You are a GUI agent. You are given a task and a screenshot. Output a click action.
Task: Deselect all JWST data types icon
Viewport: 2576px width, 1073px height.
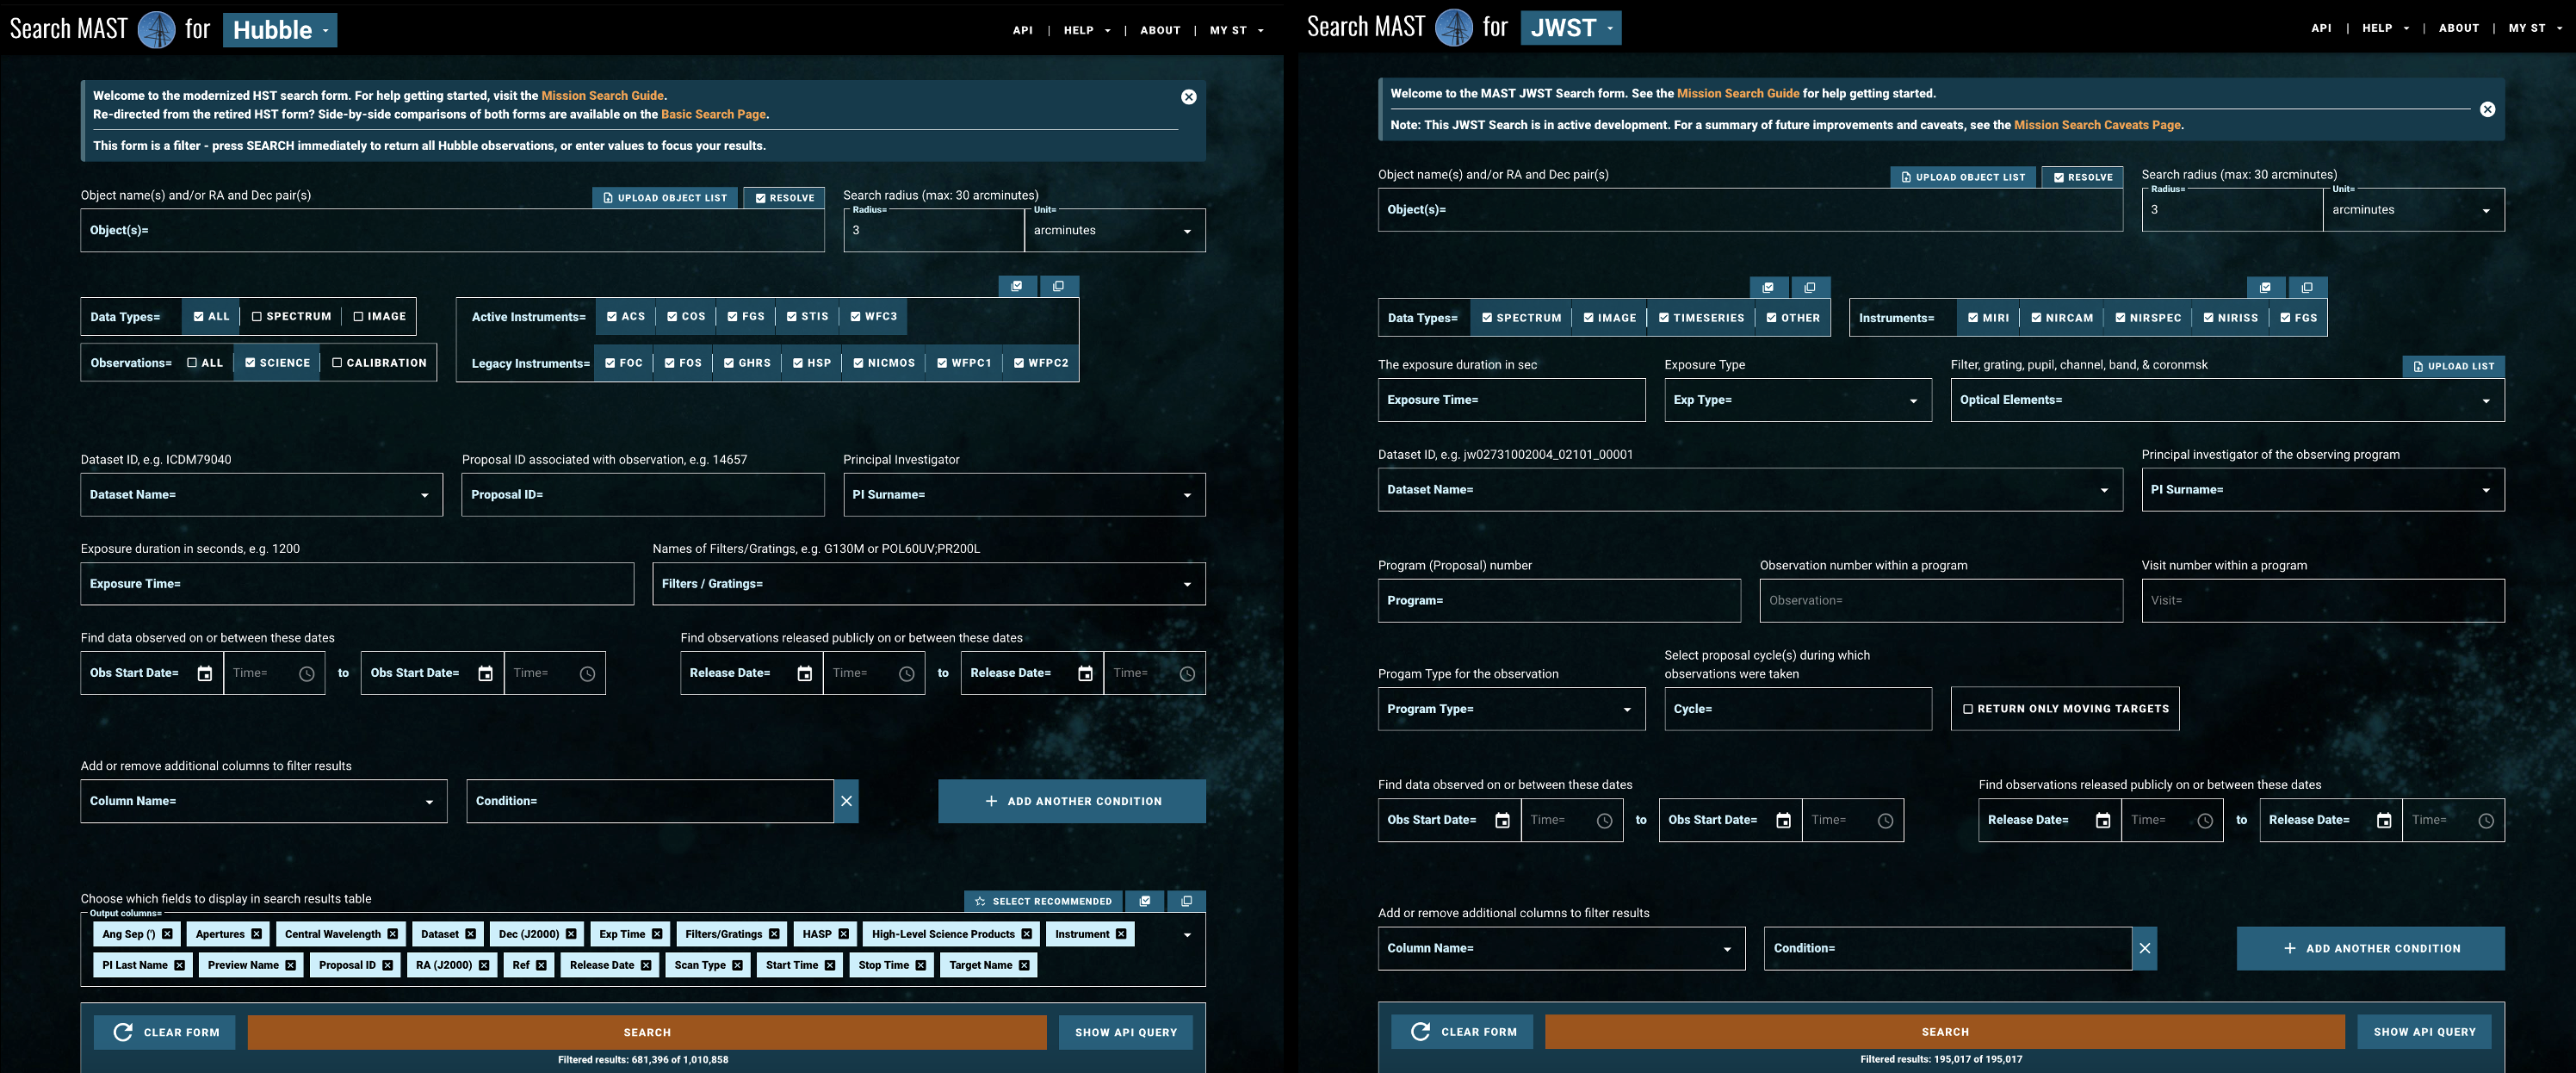point(1810,287)
